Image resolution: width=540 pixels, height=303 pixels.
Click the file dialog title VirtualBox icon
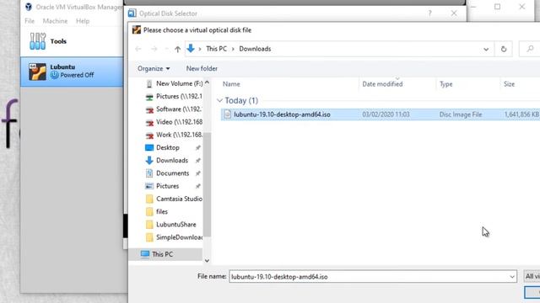[137, 30]
